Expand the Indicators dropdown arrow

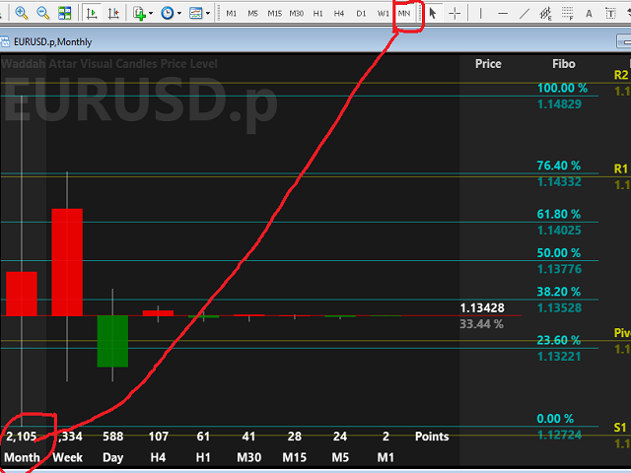tap(151, 13)
